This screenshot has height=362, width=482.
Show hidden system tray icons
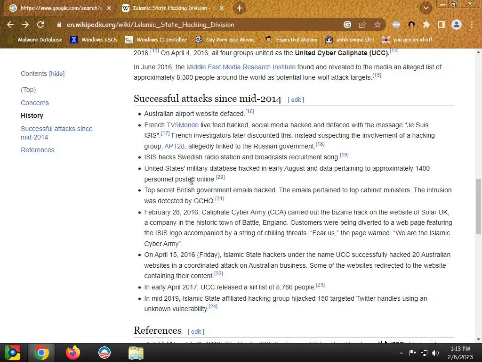(401, 353)
